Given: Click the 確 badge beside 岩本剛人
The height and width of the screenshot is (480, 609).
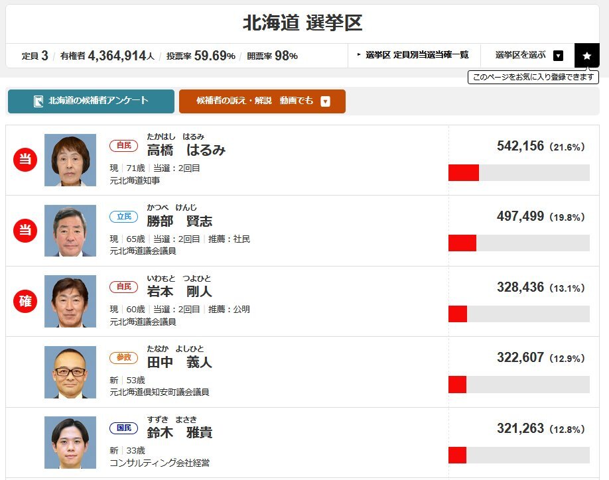Looking at the screenshot, I should pos(25,301).
